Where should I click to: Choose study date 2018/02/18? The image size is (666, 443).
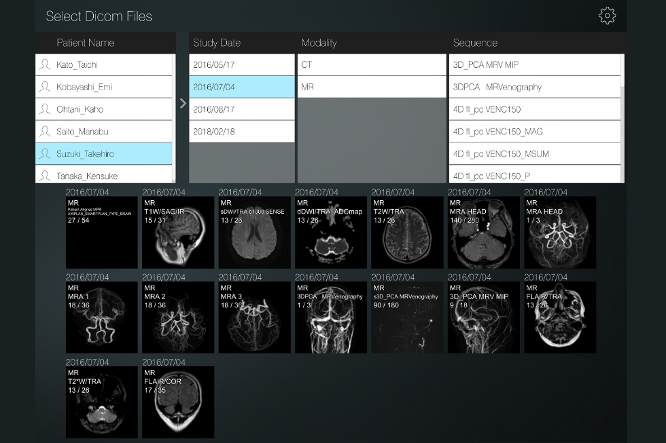click(241, 132)
